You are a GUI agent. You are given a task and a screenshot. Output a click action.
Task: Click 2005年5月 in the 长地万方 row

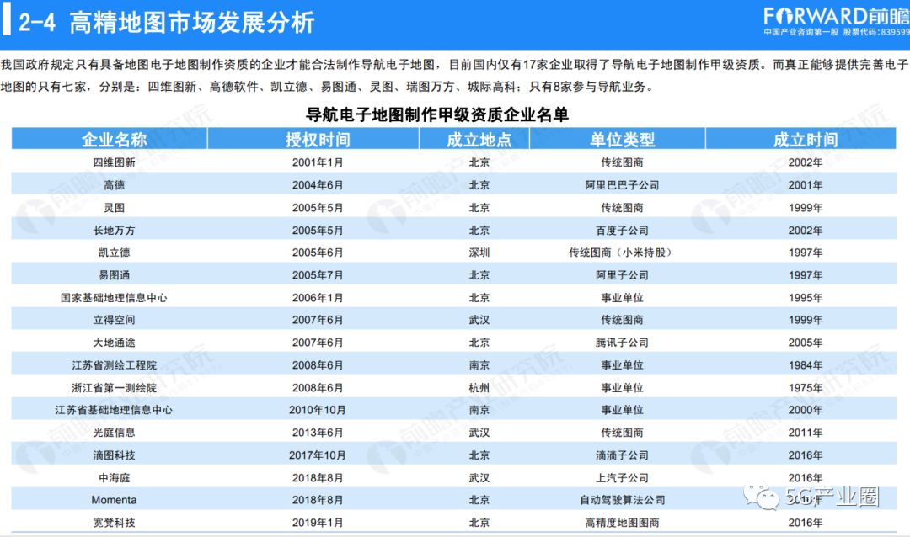(318, 231)
